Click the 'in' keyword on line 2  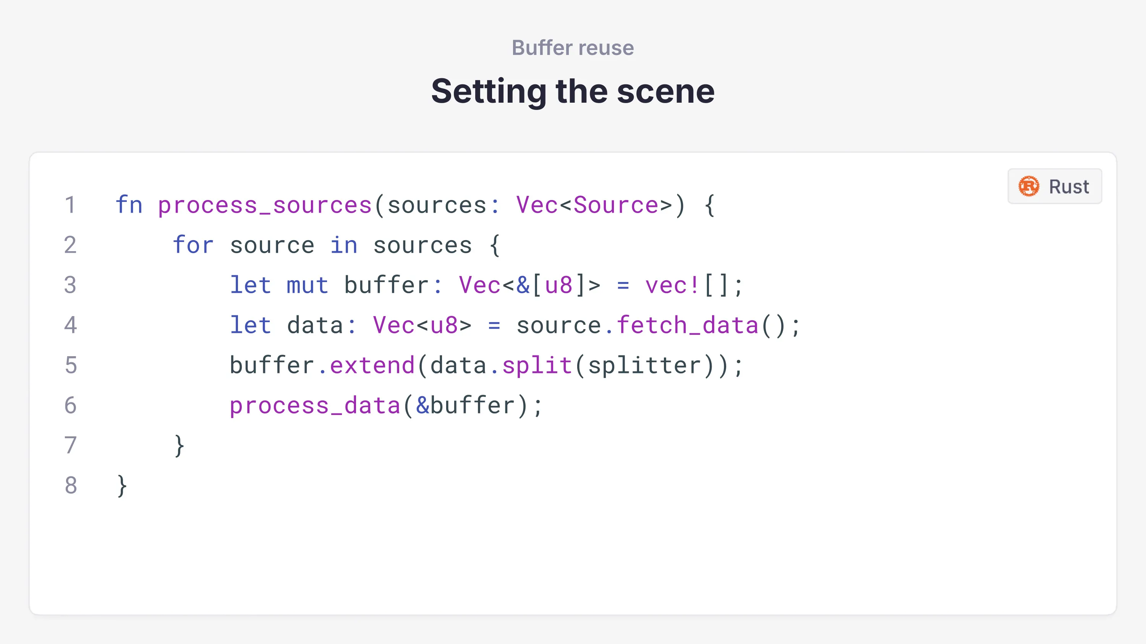pos(343,245)
